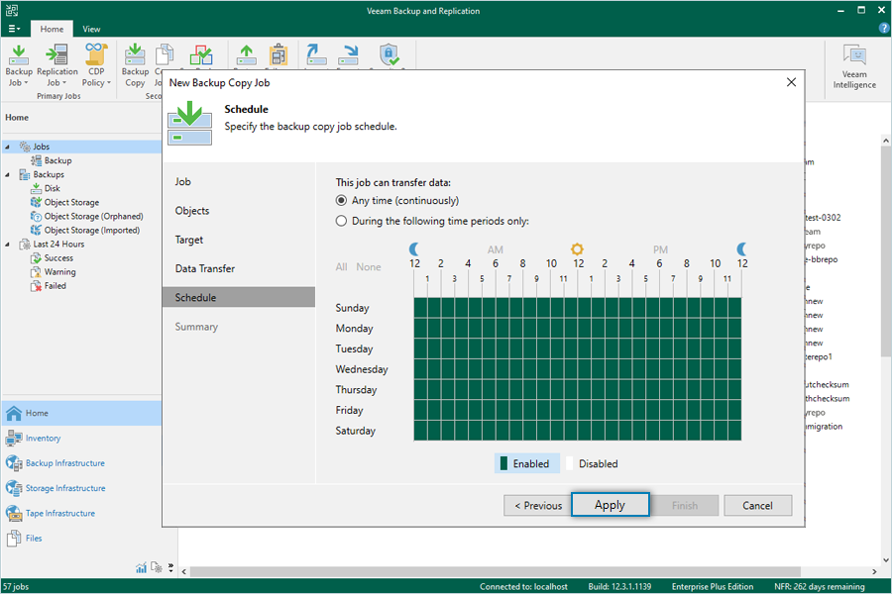This screenshot has width=892, height=594.
Task: Click the Backup Job ribbon icon
Action: tap(19, 64)
